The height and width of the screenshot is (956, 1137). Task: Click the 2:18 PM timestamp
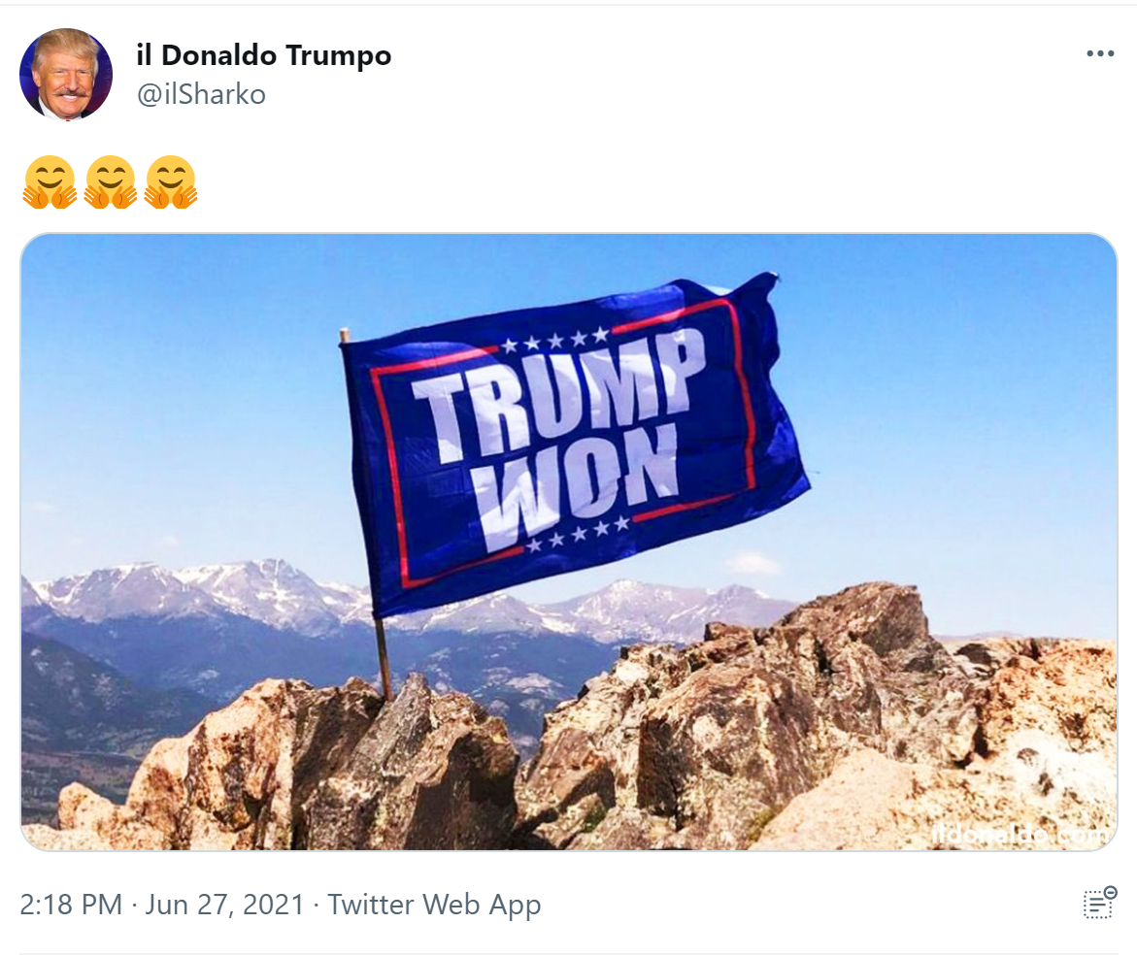(x=71, y=905)
